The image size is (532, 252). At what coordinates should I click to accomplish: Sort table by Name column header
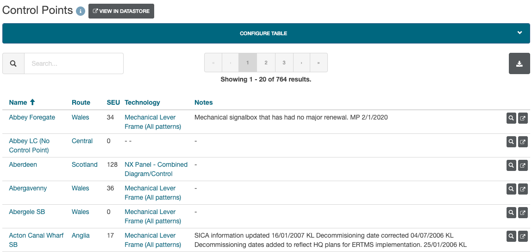click(18, 102)
